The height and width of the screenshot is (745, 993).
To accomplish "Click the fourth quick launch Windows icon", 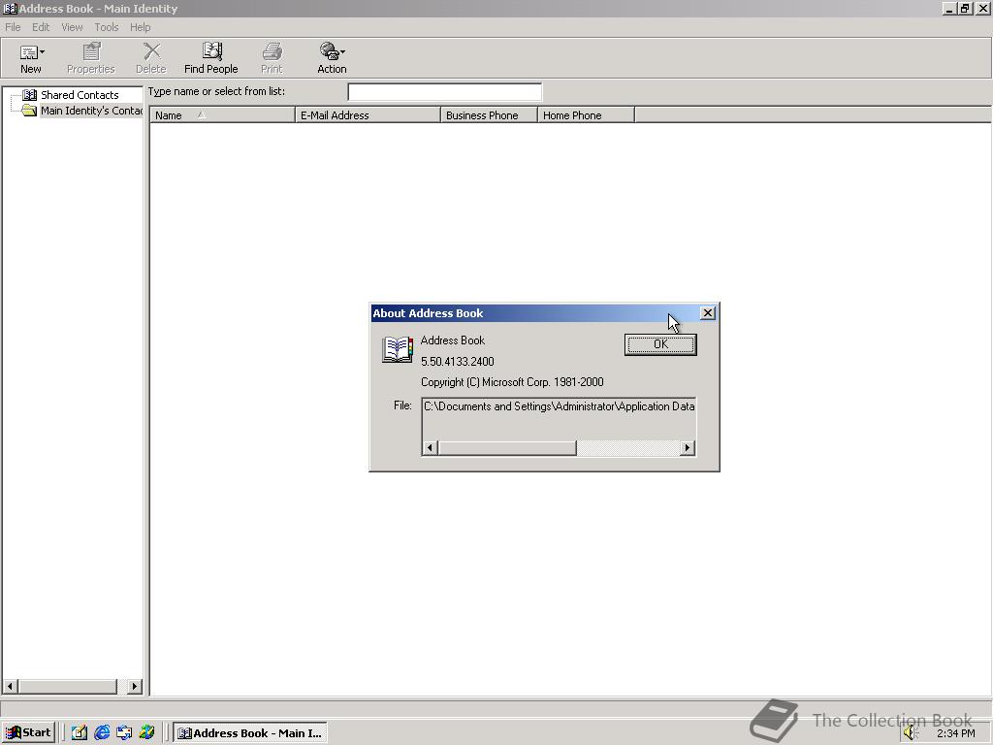I will coord(147,733).
